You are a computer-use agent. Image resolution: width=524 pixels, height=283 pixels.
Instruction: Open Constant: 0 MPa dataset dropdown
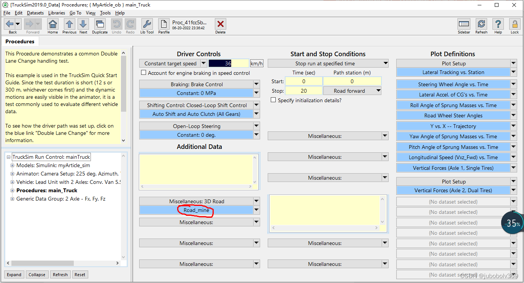(257, 93)
